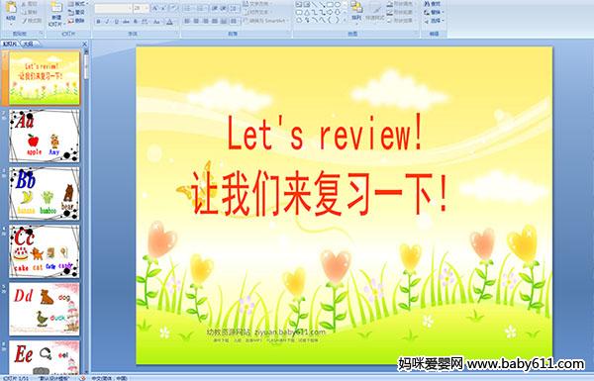Click the Copy icon
The height and width of the screenshot is (381, 594).
[x=24, y=12]
